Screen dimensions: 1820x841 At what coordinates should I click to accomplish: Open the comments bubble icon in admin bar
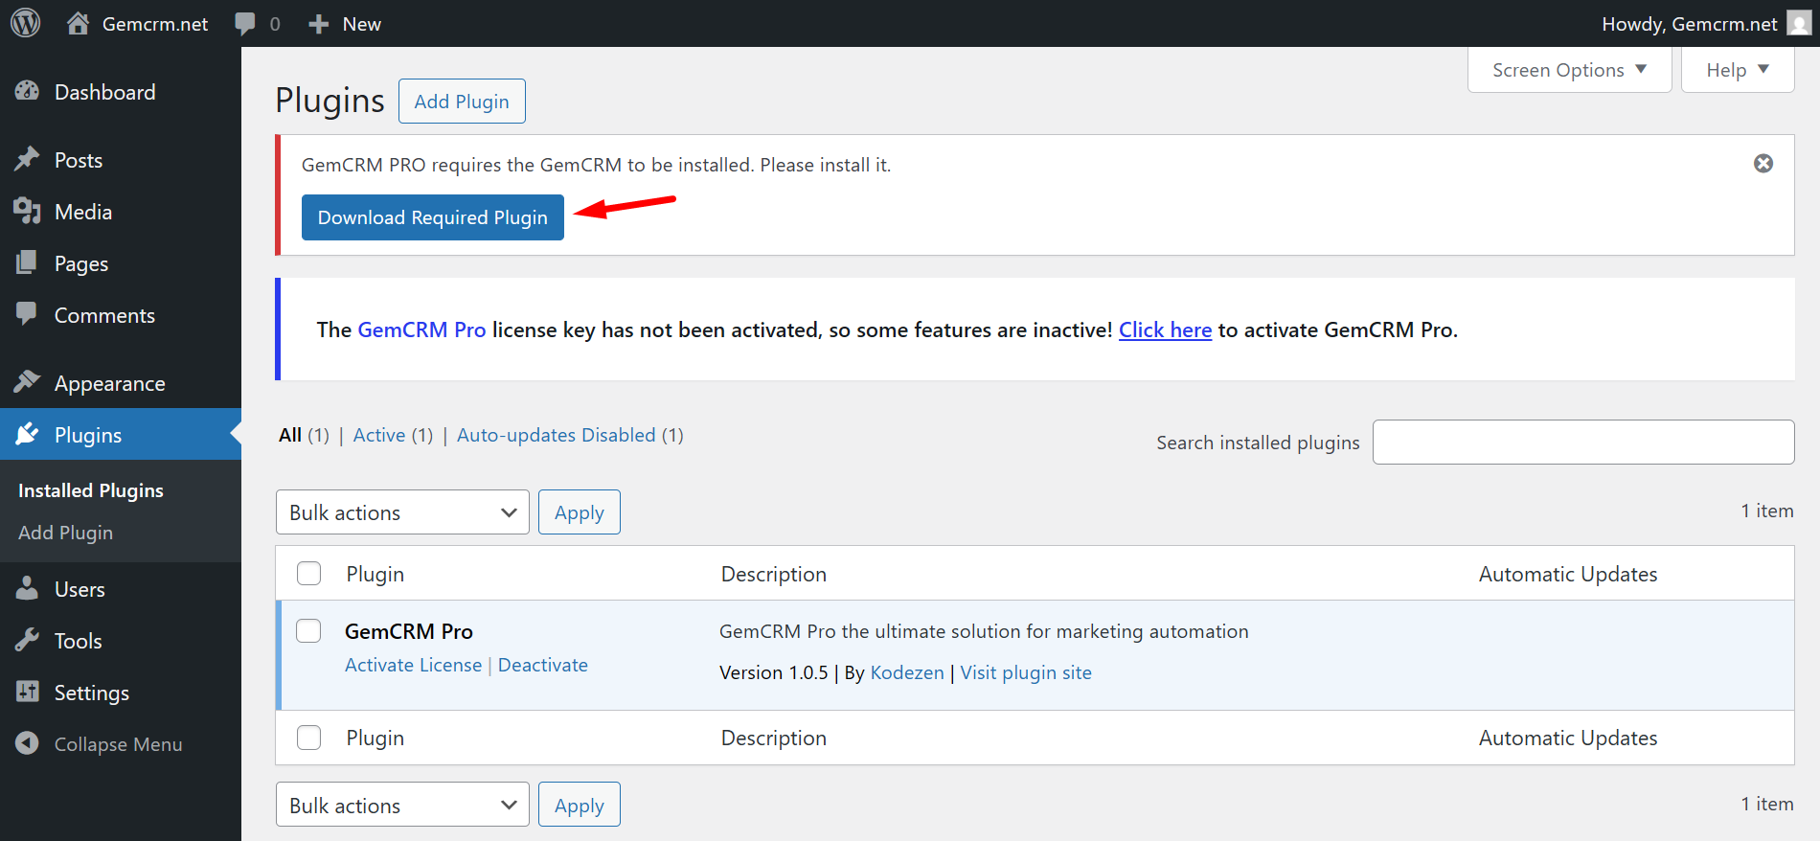pos(245,24)
